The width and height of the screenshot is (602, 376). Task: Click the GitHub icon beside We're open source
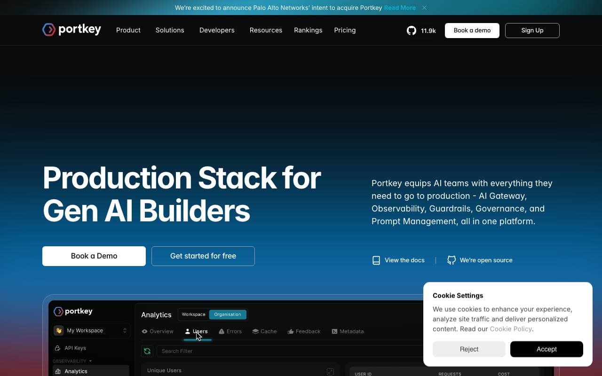tap(451, 260)
